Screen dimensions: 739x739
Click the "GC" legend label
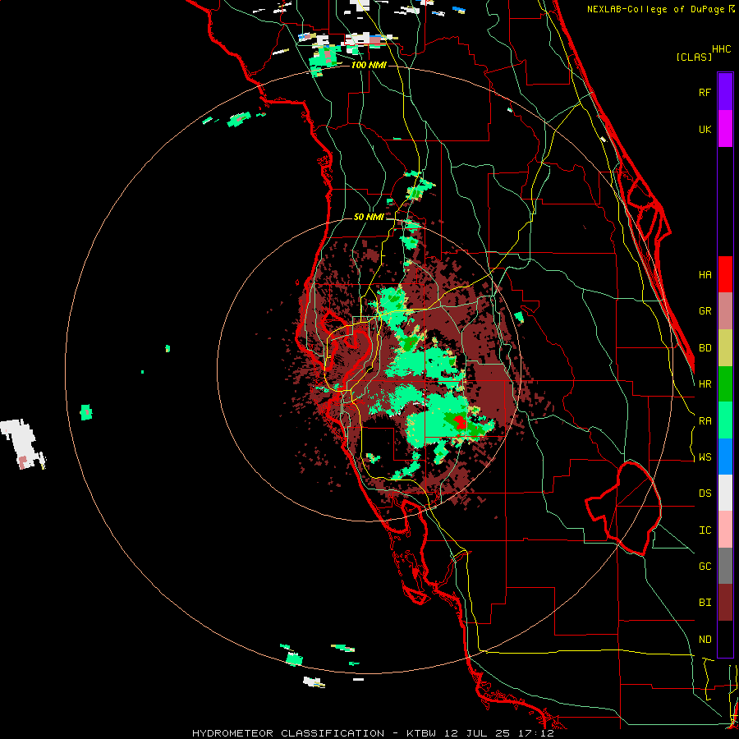[705, 567]
